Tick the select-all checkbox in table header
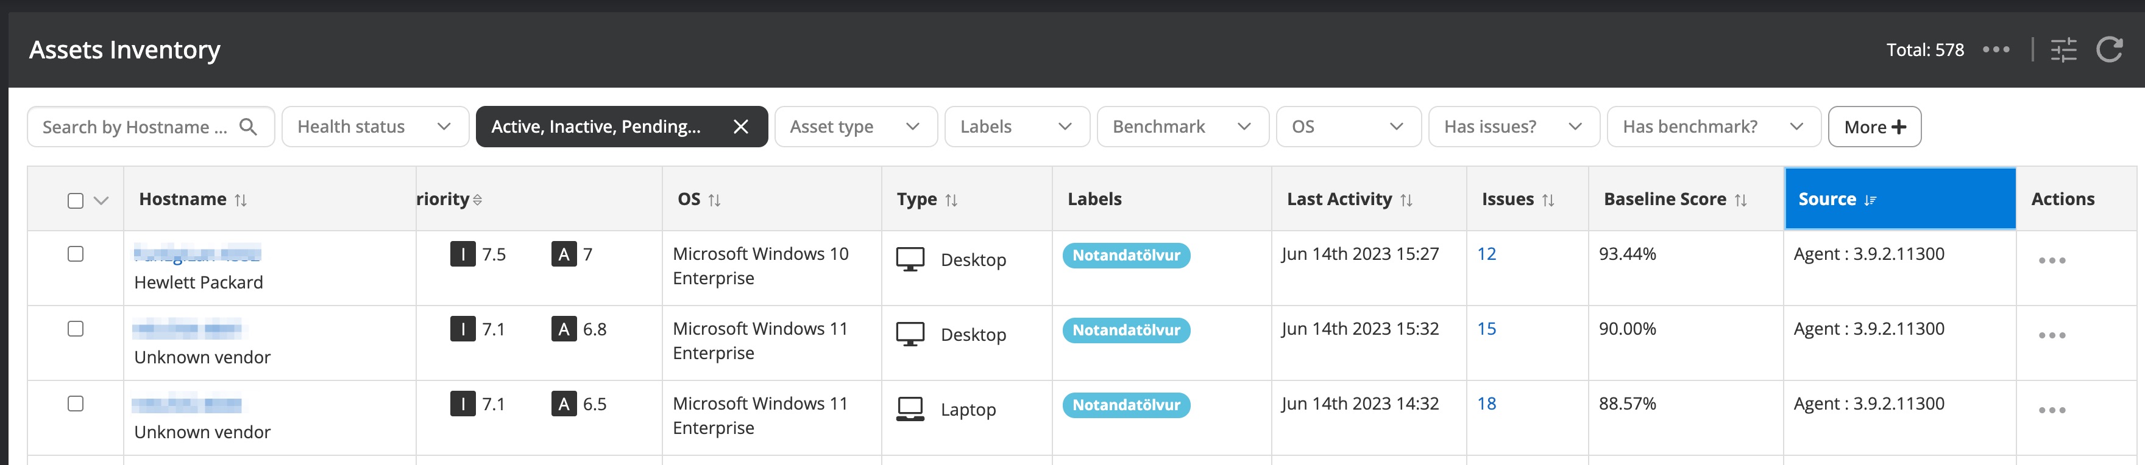The image size is (2145, 465). [76, 200]
